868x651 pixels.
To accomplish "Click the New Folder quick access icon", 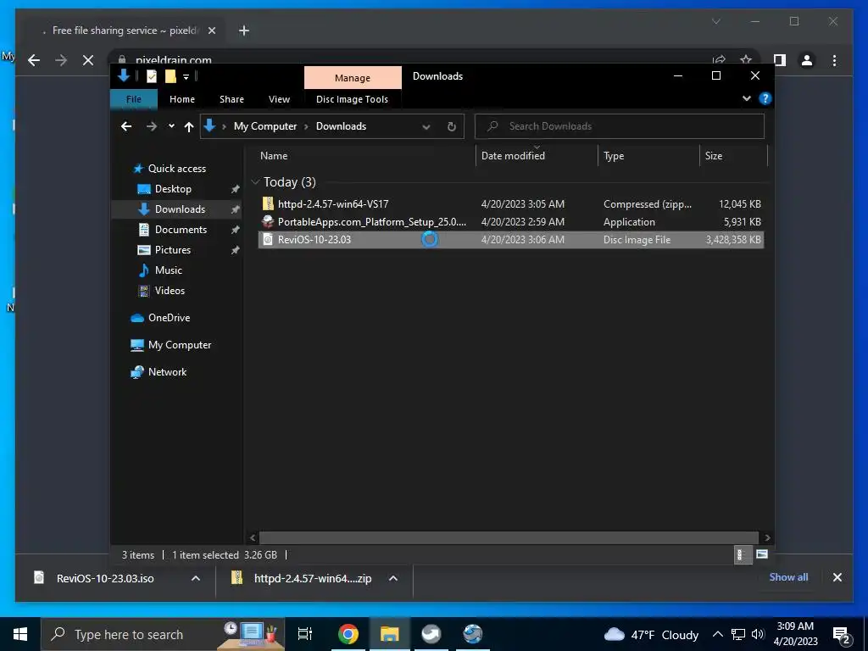I will click(170, 76).
